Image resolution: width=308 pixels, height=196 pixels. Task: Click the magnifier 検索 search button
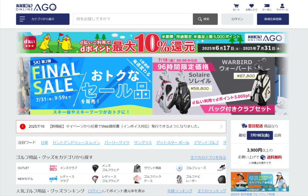click(205, 19)
